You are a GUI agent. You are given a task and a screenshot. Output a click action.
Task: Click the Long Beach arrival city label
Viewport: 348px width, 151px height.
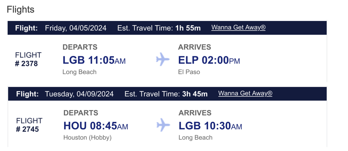(196, 138)
